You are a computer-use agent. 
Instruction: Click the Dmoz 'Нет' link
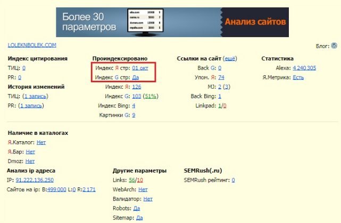click(x=30, y=161)
